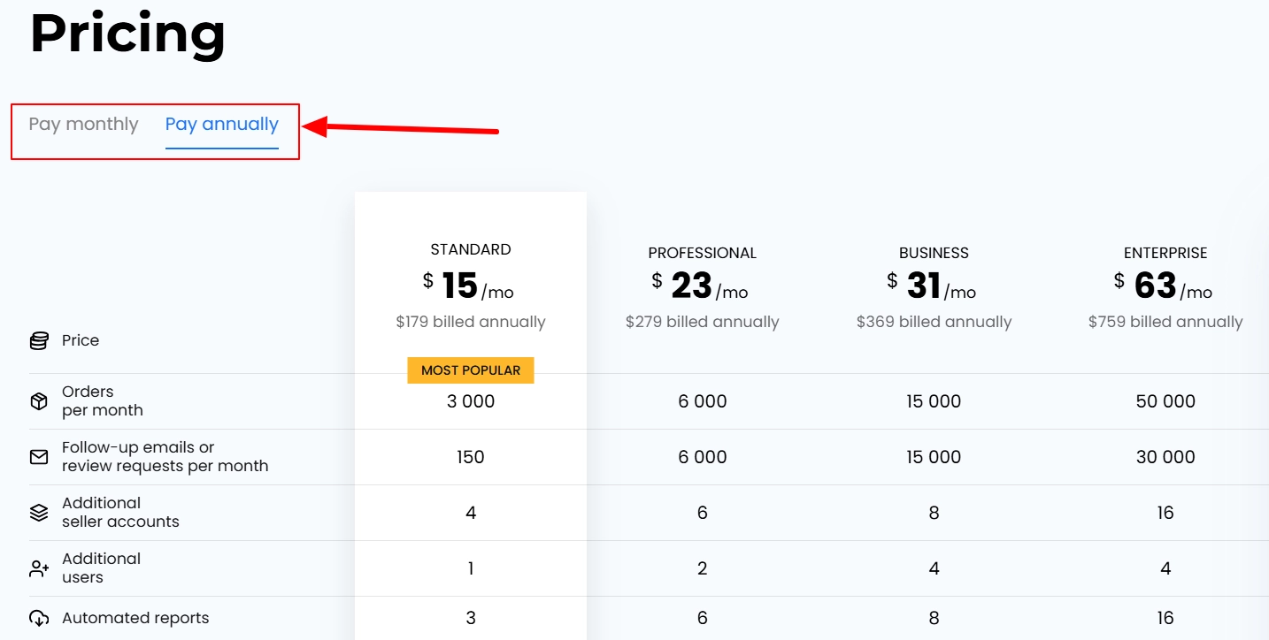Click the layers icon for additional seller accounts
1269x640 pixels.
tap(39, 513)
